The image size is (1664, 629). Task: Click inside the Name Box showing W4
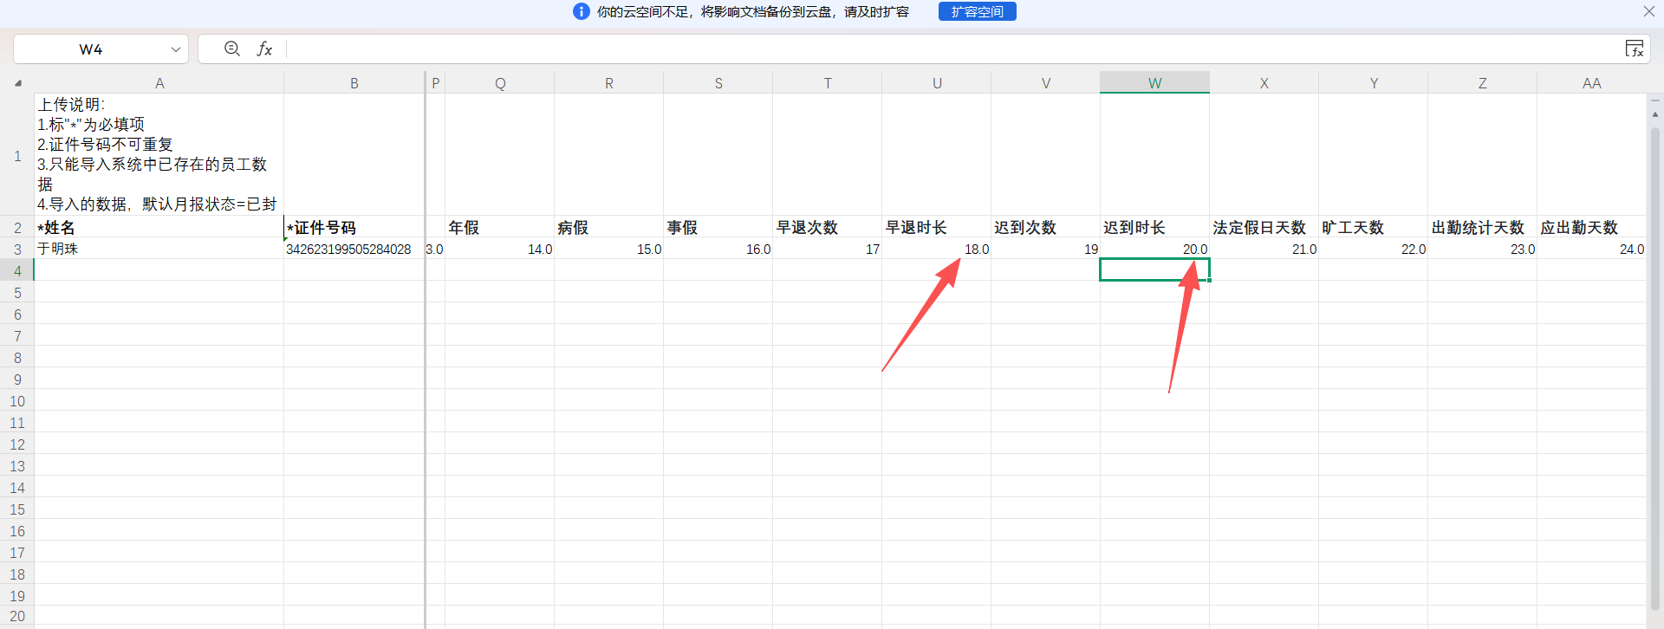coord(91,49)
